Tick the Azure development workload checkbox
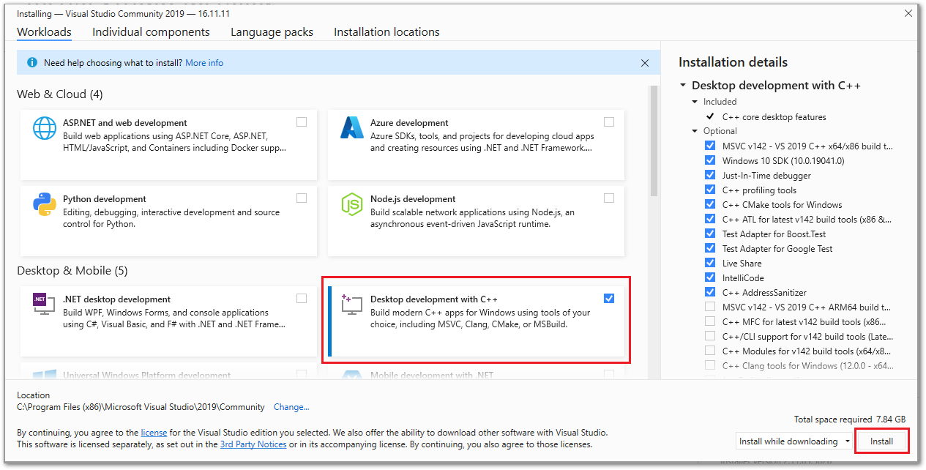The width and height of the screenshot is (926, 470). pos(609,122)
